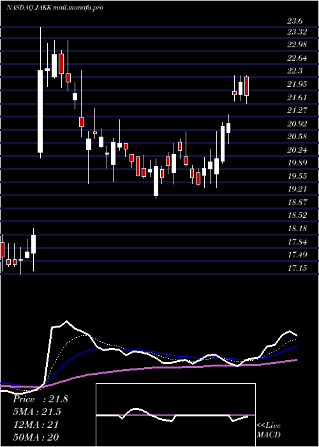The width and height of the screenshot is (319, 447).
Task: Click the 23.32 price axis label
Action: coord(297,32)
